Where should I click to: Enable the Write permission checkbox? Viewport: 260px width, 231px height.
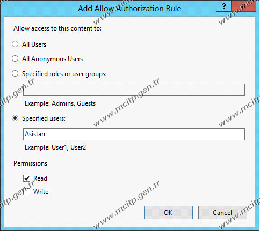(26, 192)
